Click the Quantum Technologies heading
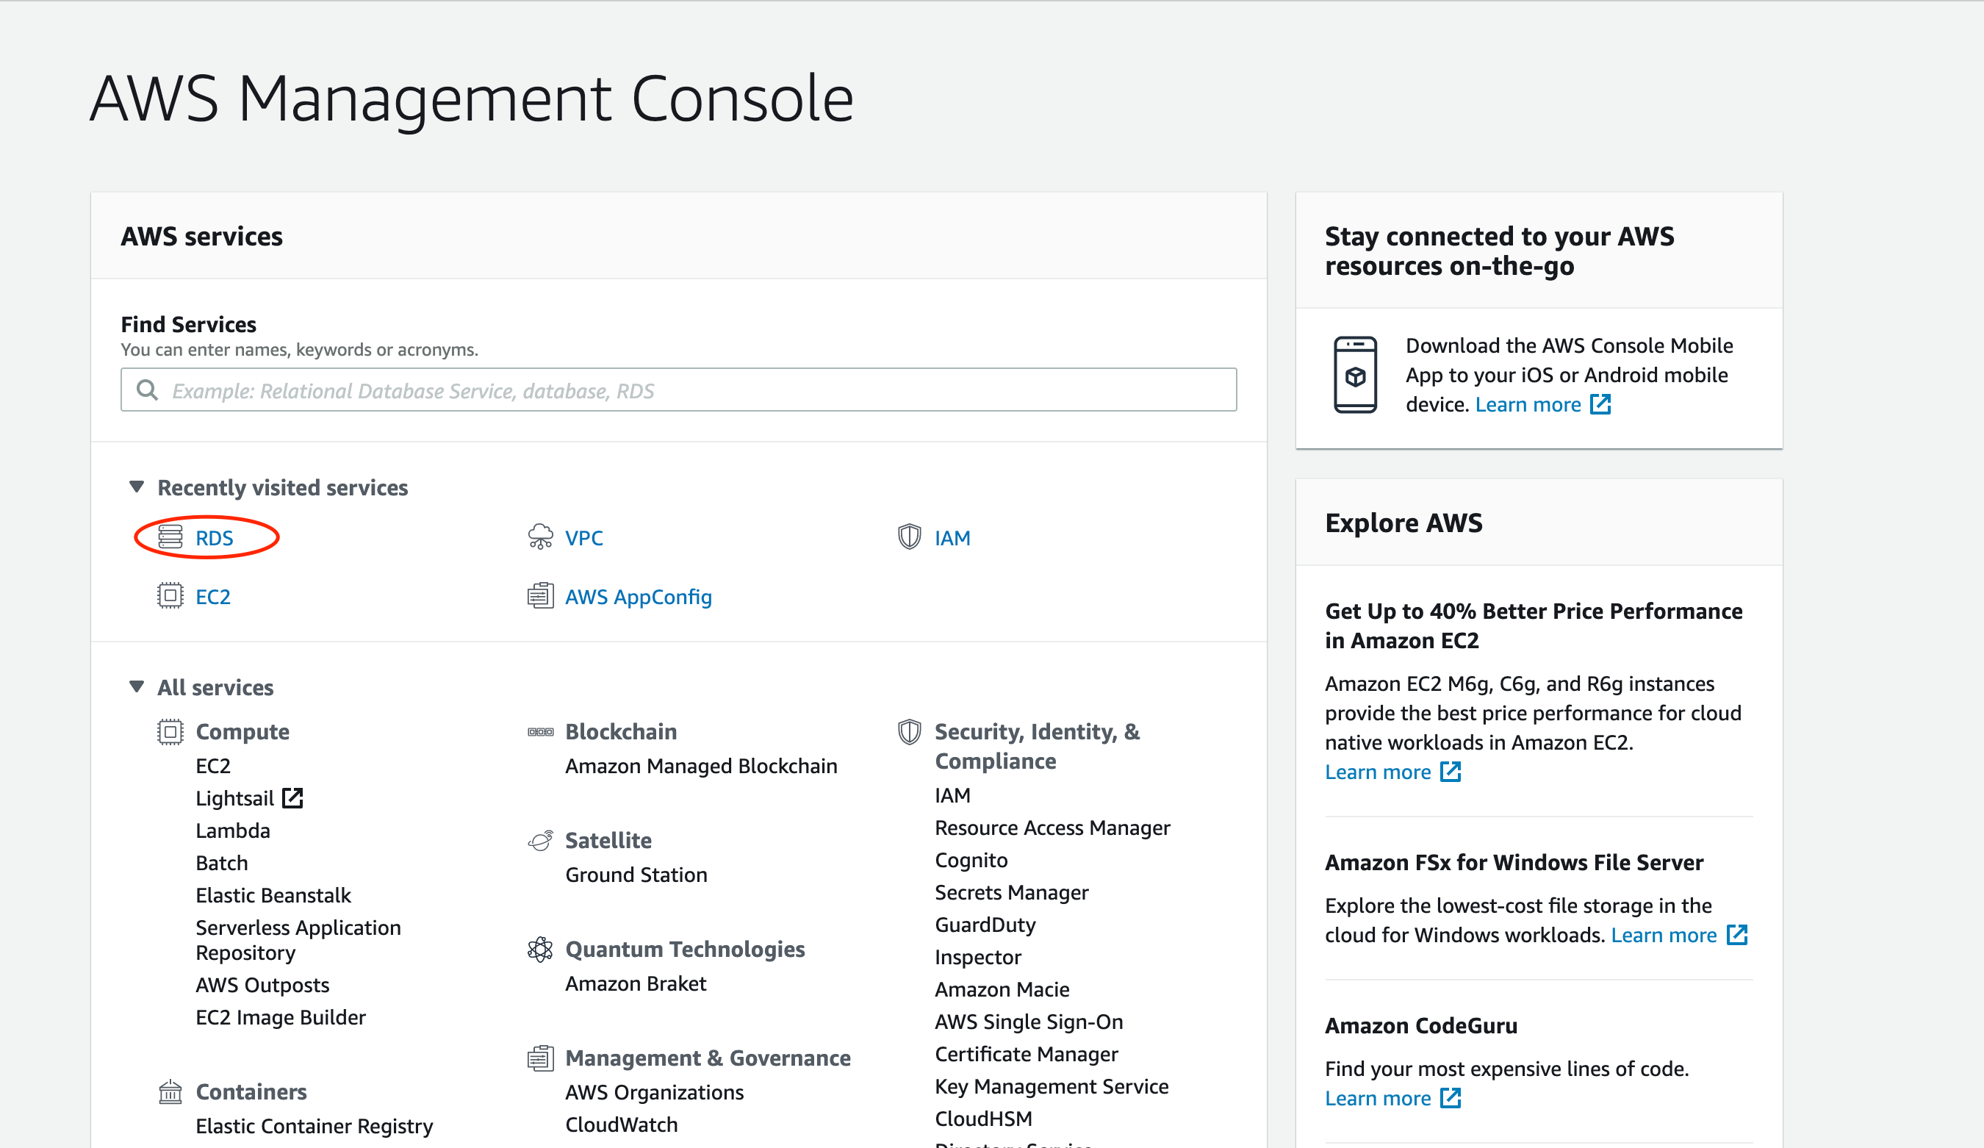1984x1148 pixels. (685, 950)
